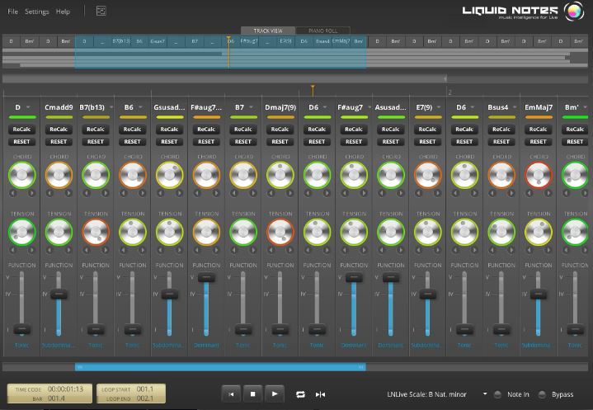Click the F#aug7 column function slider handle
This screenshot has width=593, height=410.
(206, 278)
